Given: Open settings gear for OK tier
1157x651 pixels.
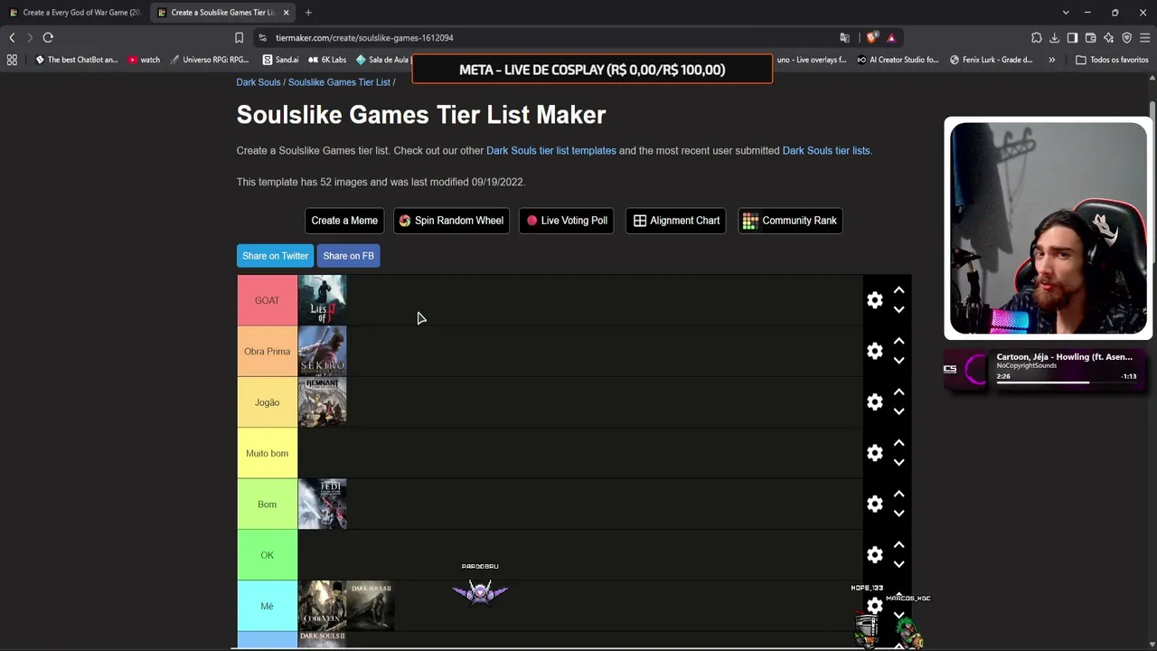Looking at the screenshot, I should click(874, 554).
